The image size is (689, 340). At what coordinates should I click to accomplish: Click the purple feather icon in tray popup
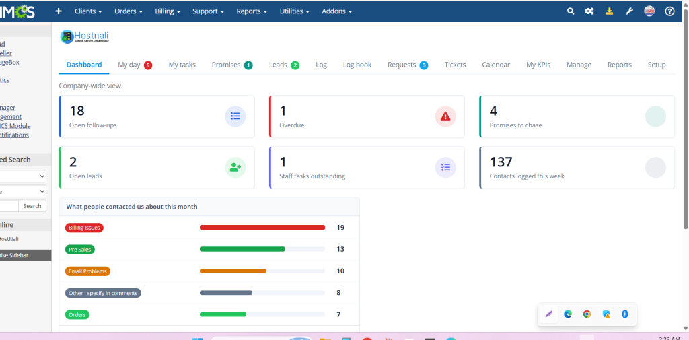pyautogui.click(x=548, y=314)
